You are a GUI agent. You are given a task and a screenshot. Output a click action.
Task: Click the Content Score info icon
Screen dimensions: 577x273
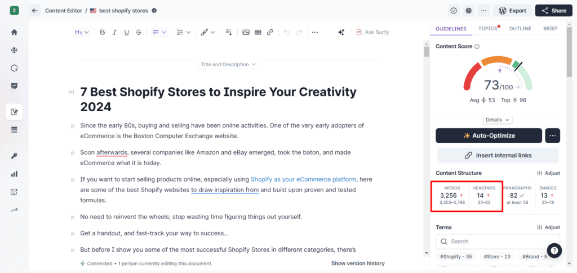pyautogui.click(x=477, y=47)
